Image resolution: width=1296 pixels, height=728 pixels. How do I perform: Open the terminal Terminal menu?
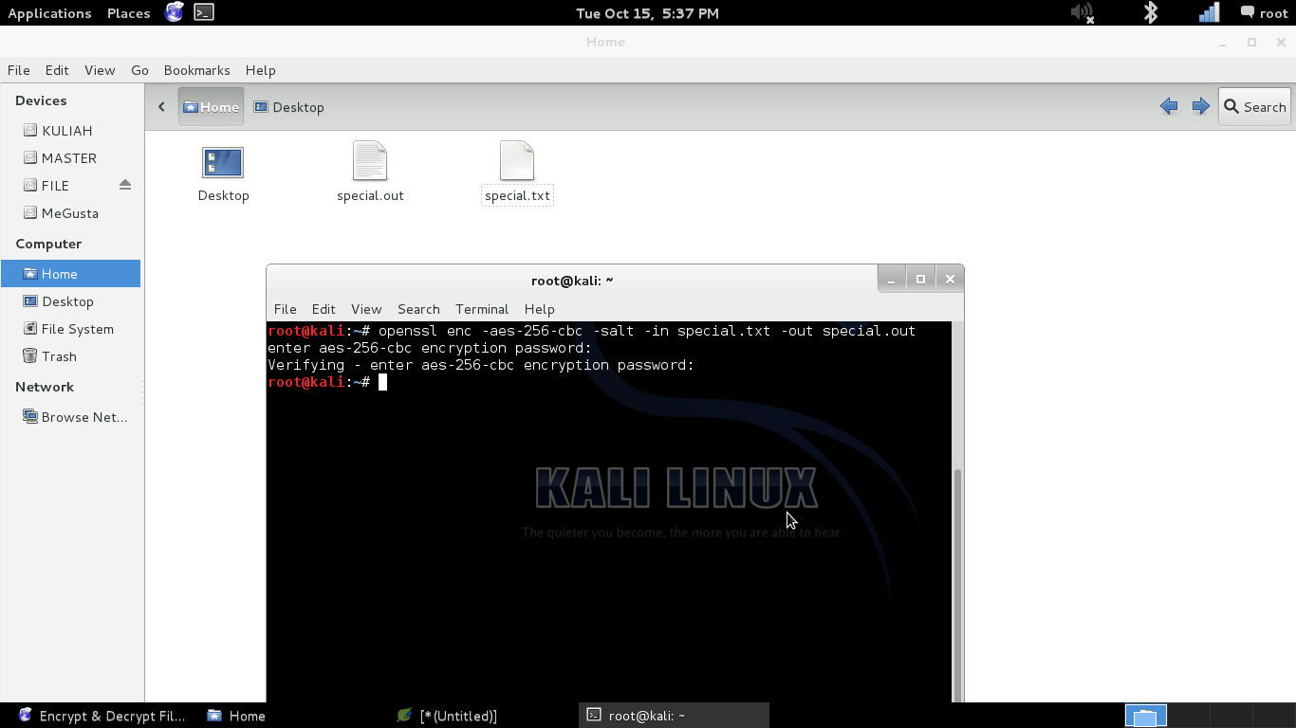482,309
